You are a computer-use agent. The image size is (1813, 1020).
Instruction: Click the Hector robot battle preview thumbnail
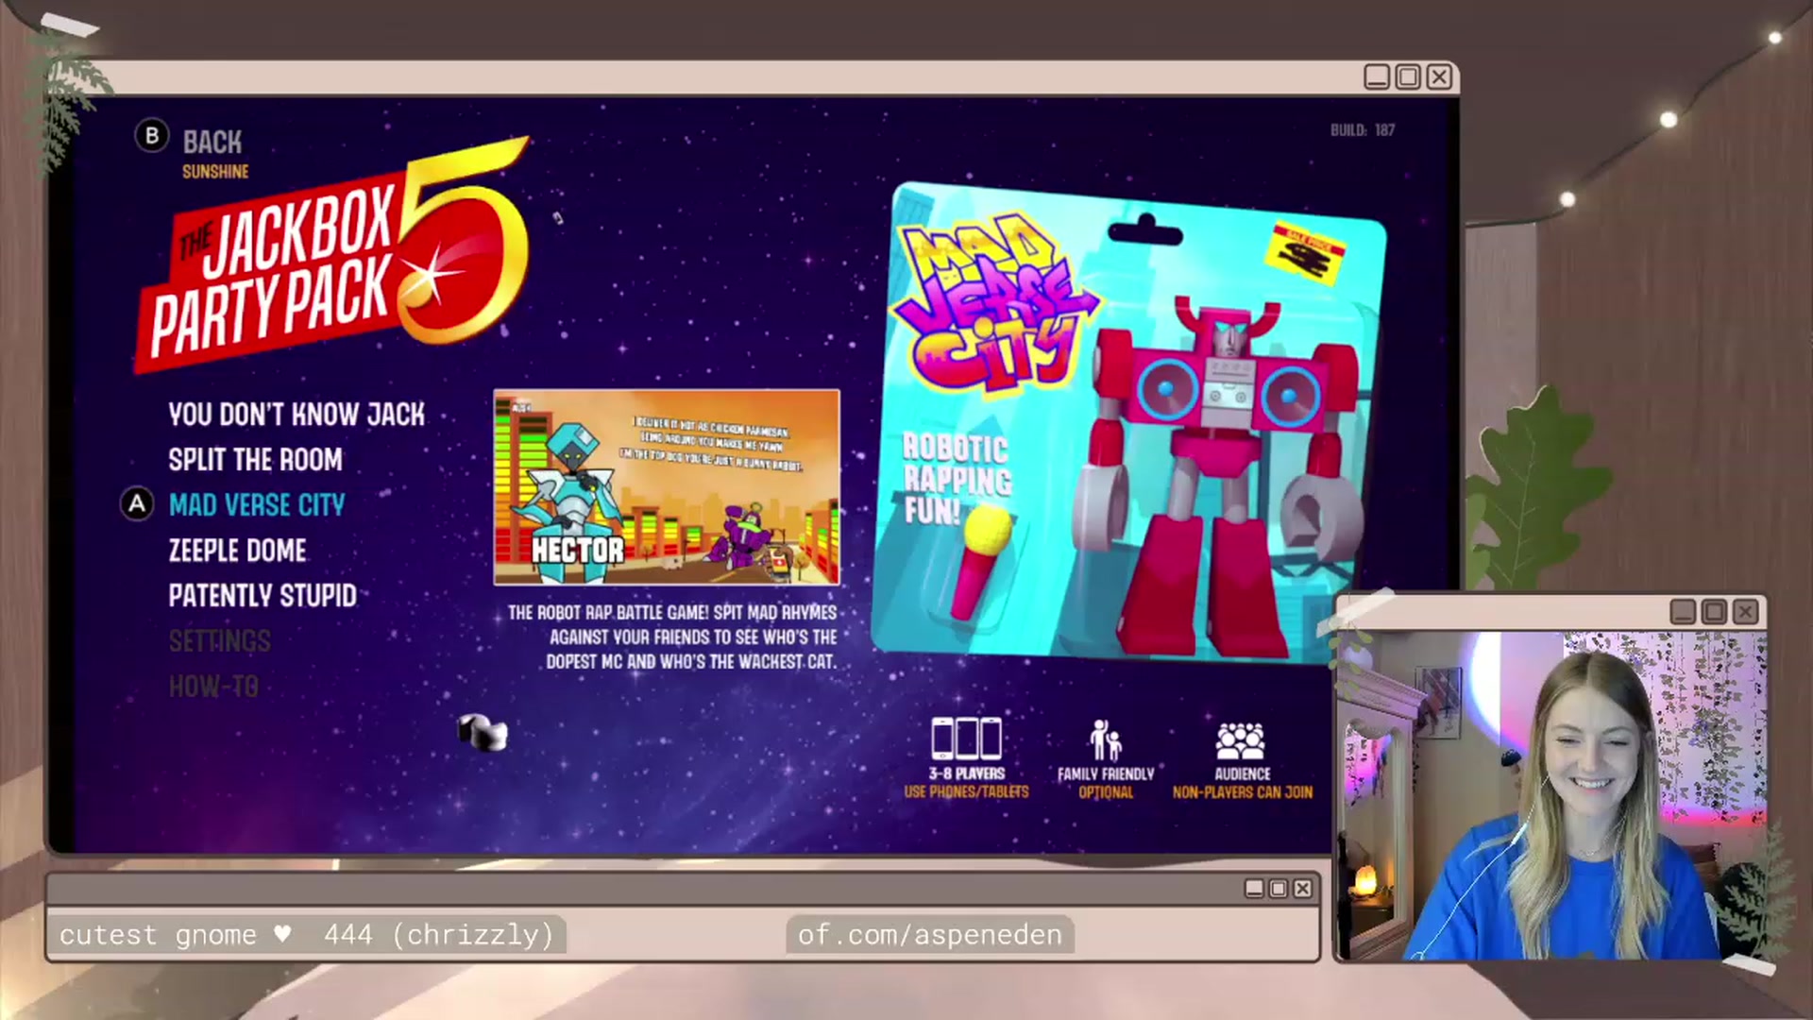667,487
